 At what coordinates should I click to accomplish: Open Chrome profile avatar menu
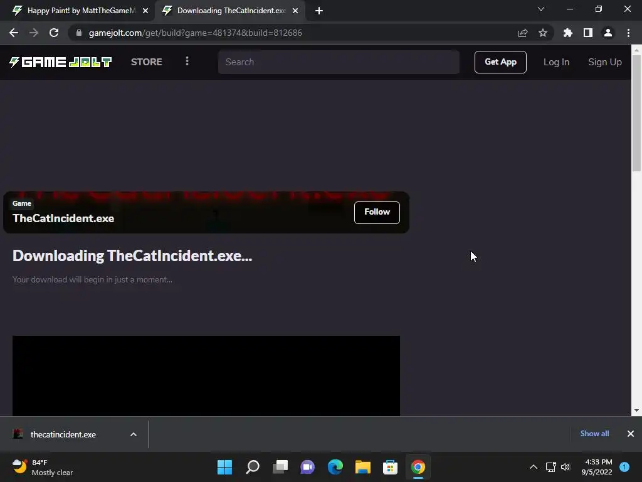(608, 33)
